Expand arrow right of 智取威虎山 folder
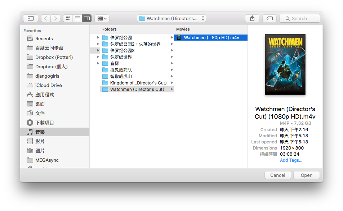Viewport: 343px width, 211px height. 172,76
